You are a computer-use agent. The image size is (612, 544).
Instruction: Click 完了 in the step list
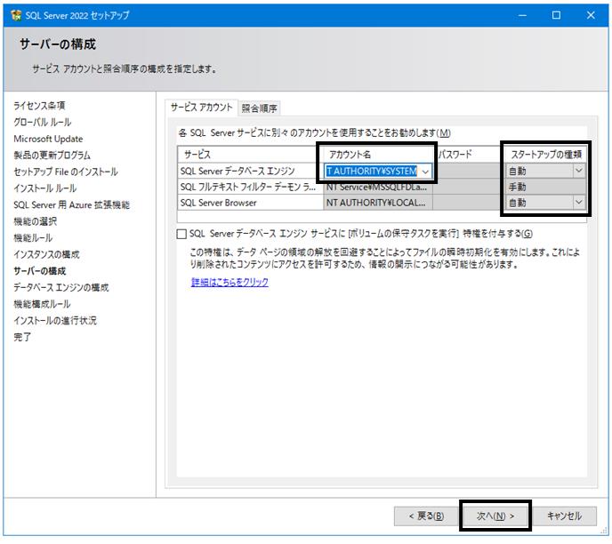[x=22, y=337]
